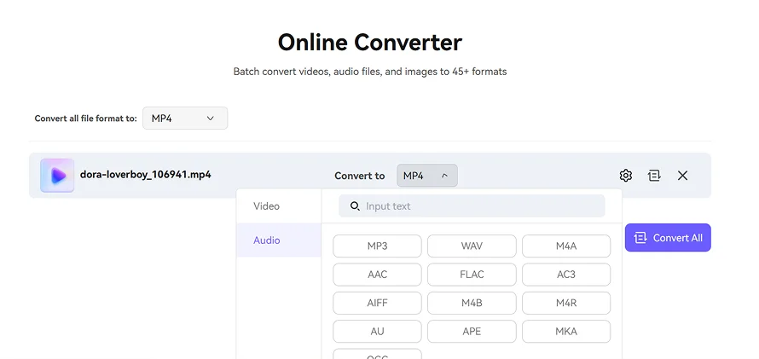Screen dimensions: 759x359
Task: Click the Convert All button
Action: click(668, 238)
